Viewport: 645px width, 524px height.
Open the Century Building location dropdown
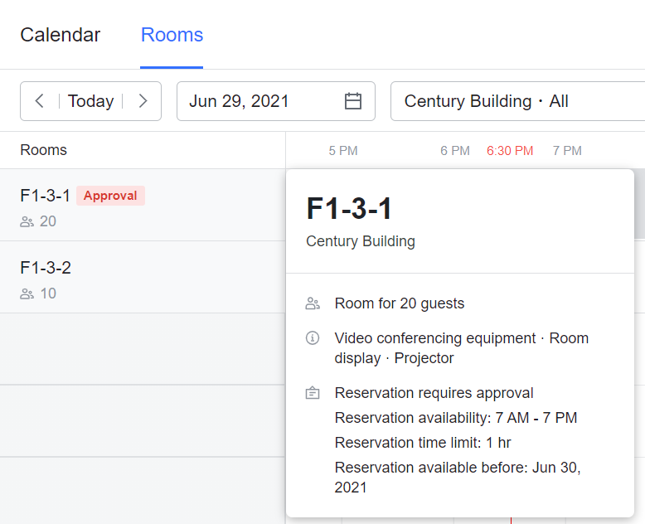[514, 101]
